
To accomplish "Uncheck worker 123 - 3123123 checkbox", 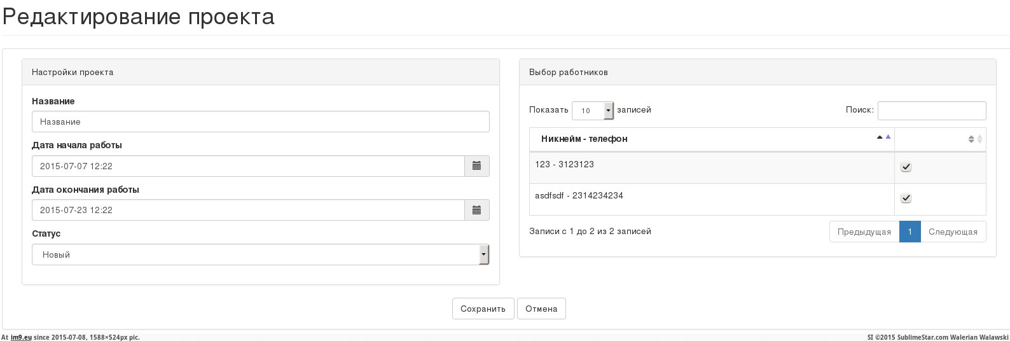I will pos(906,167).
